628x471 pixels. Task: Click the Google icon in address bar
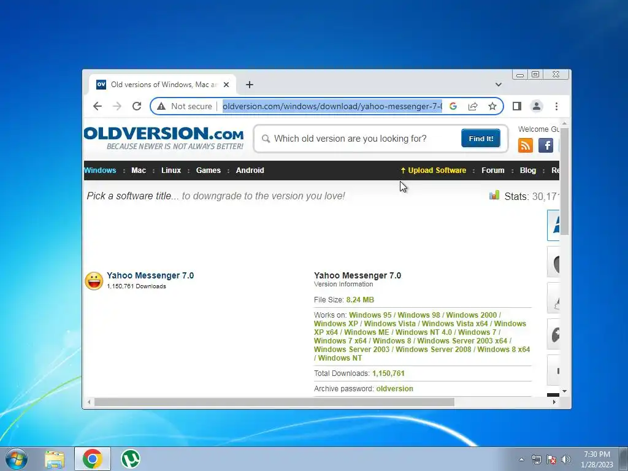[x=453, y=106]
